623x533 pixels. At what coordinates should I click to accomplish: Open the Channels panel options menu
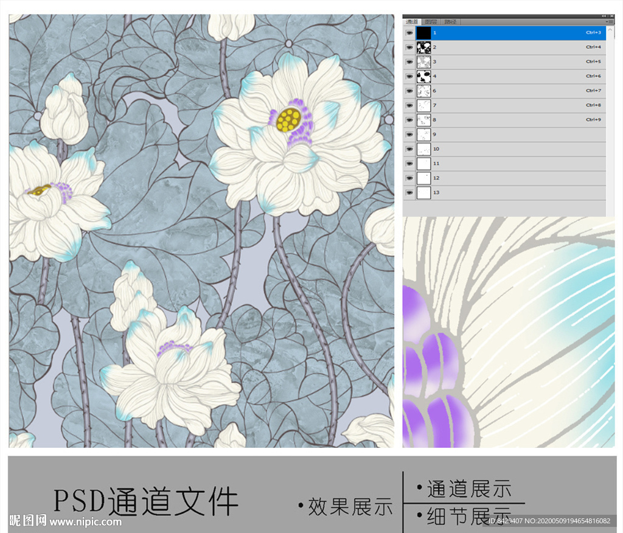click(x=610, y=21)
